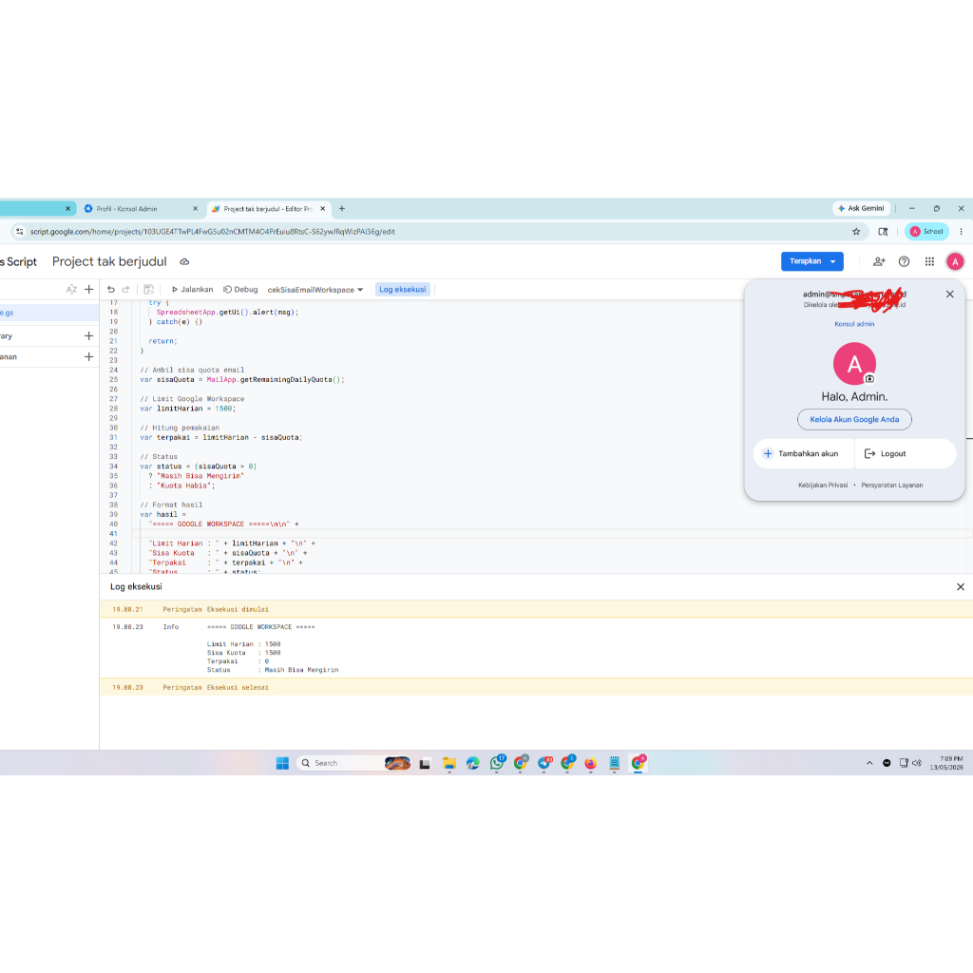Redo the last undone edit
The height and width of the screenshot is (973, 973).
coord(126,289)
